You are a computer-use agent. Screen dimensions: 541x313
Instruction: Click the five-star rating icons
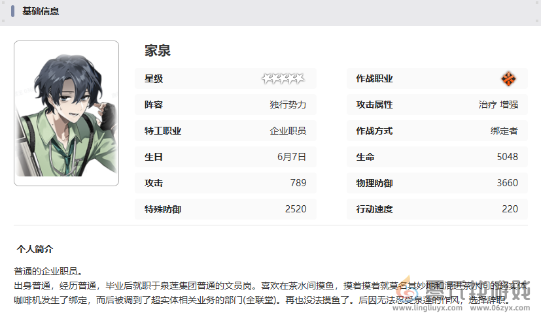(x=283, y=78)
